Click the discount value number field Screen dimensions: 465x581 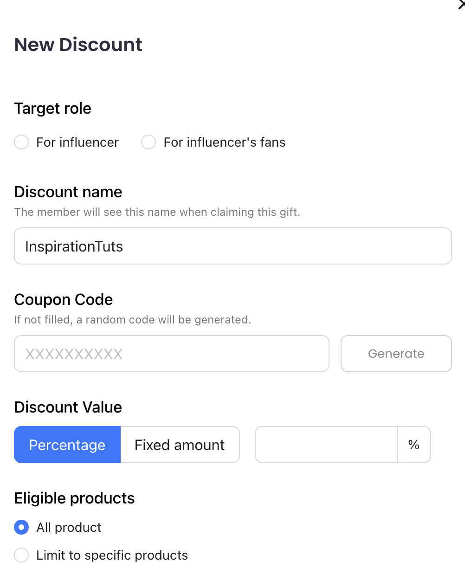pos(326,445)
